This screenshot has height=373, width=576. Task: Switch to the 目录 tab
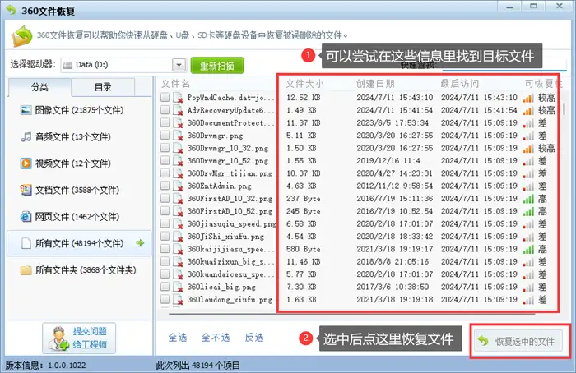tap(103, 87)
